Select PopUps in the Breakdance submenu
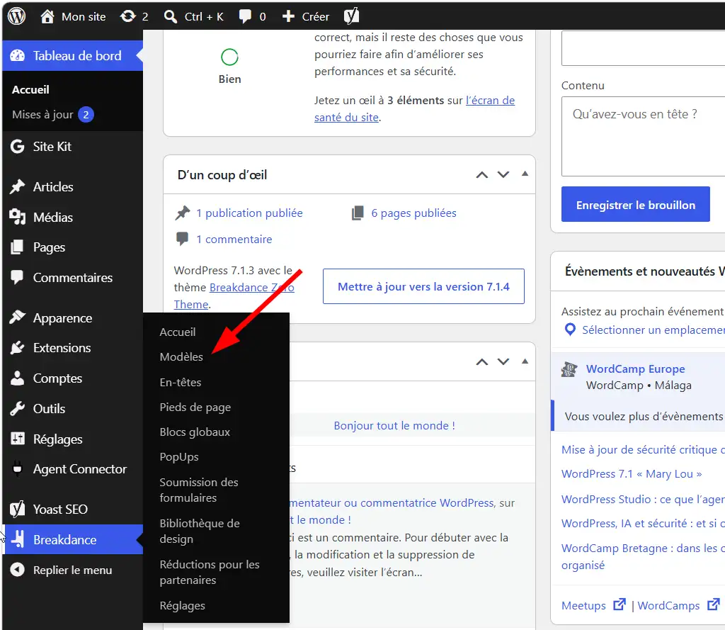The height and width of the screenshot is (630, 725). point(179,457)
